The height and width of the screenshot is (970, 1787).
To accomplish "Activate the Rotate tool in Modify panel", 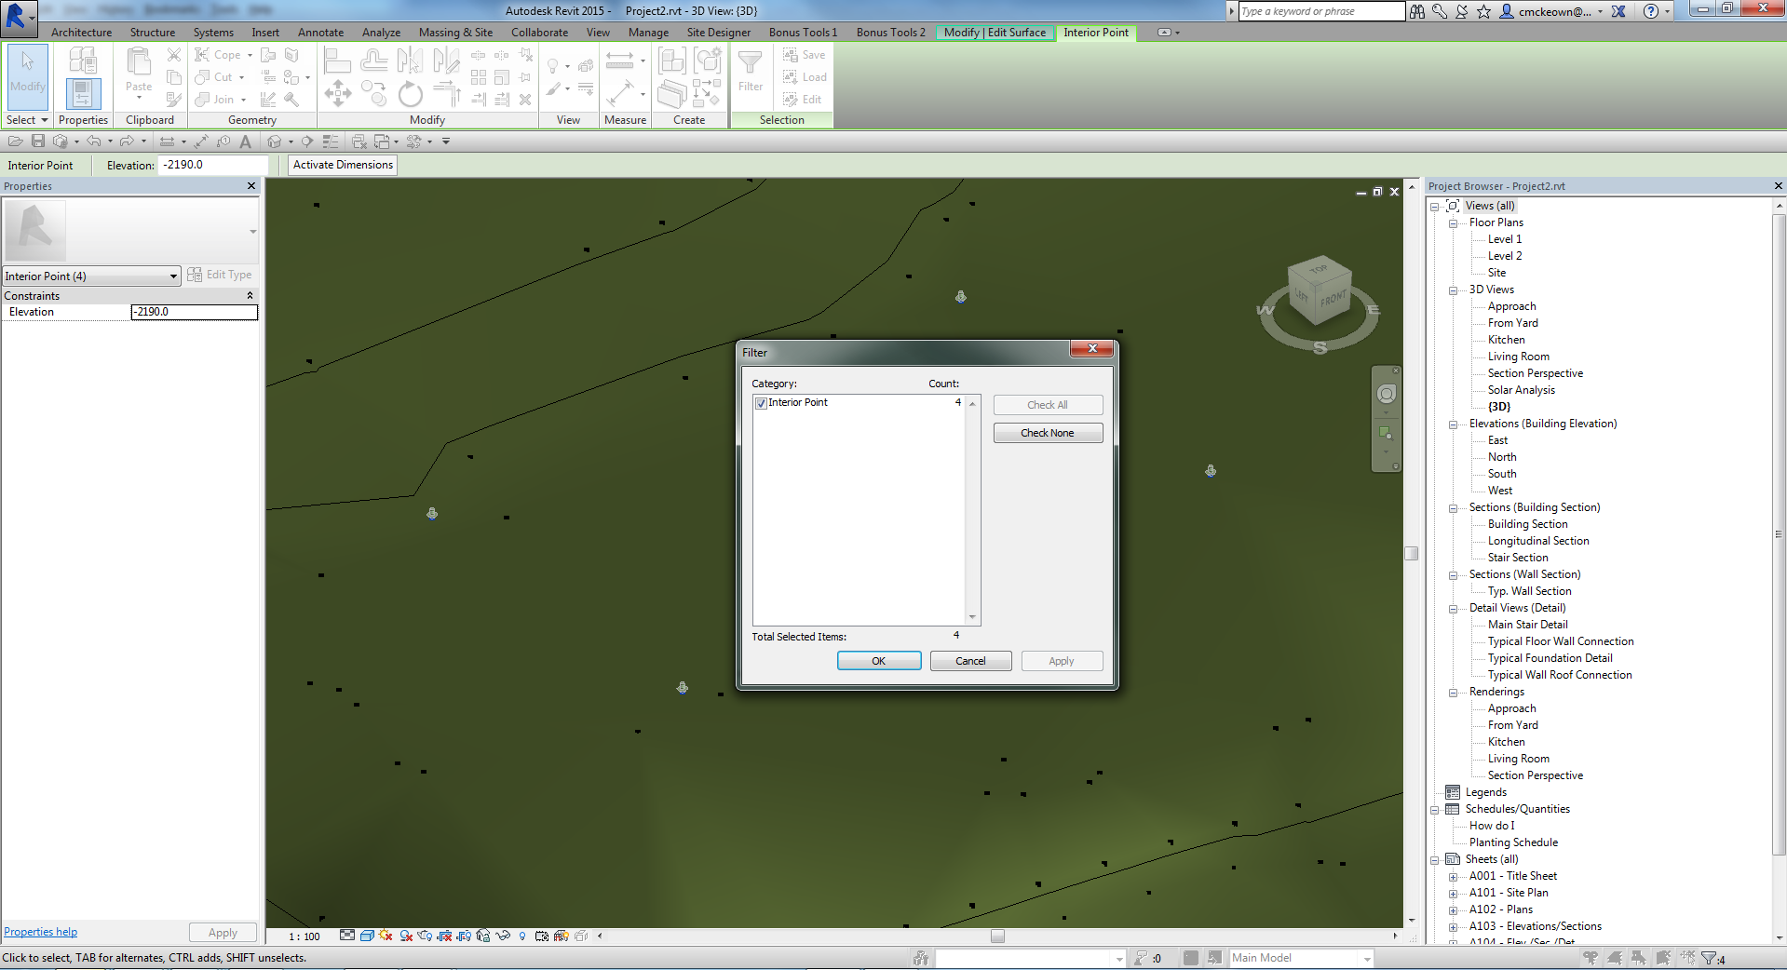I will tap(410, 95).
